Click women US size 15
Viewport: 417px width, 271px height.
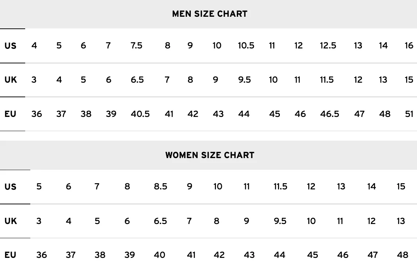coord(401,186)
